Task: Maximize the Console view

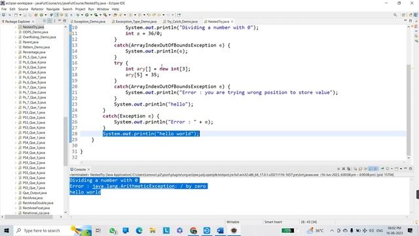Action: click(410, 169)
